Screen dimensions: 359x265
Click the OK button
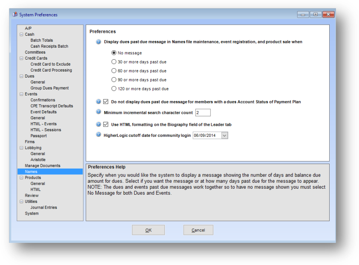tap(148, 230)
